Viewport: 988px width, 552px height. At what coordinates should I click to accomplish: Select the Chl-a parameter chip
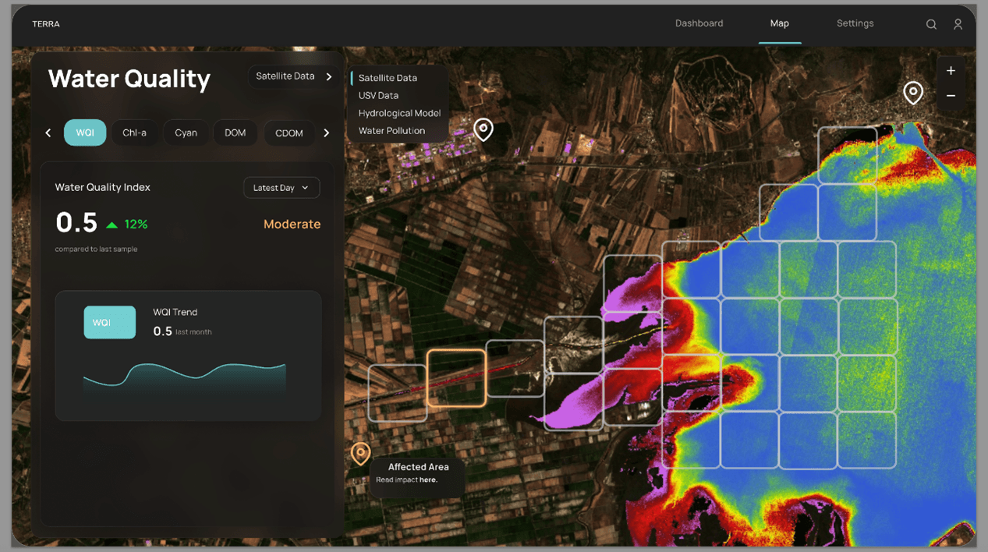coord(134,133)
